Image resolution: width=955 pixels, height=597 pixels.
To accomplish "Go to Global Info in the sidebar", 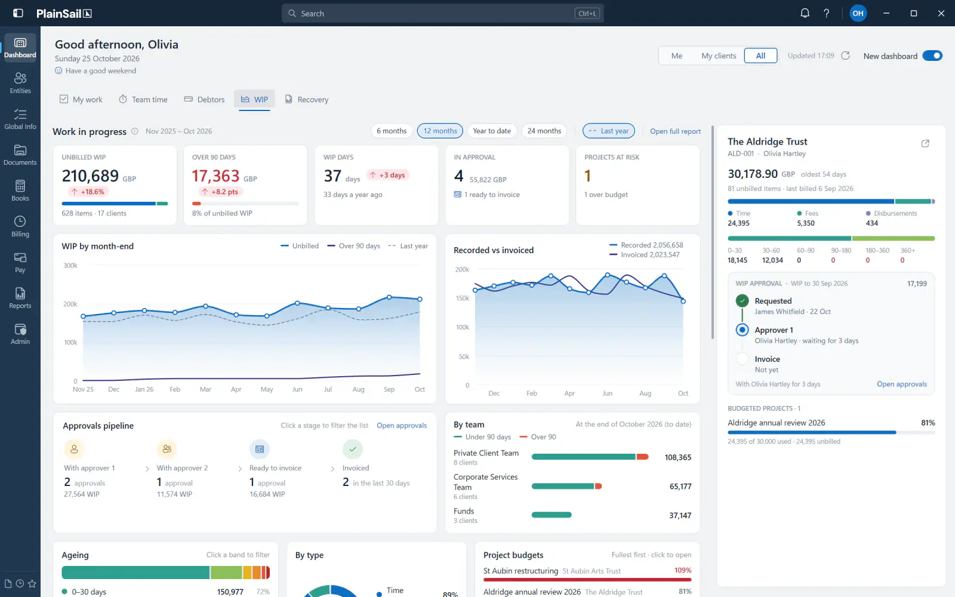I will tap(20, 119).
